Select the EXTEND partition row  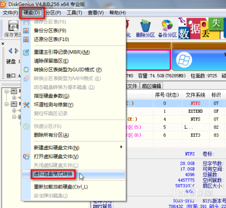click(x=175, y=111)
